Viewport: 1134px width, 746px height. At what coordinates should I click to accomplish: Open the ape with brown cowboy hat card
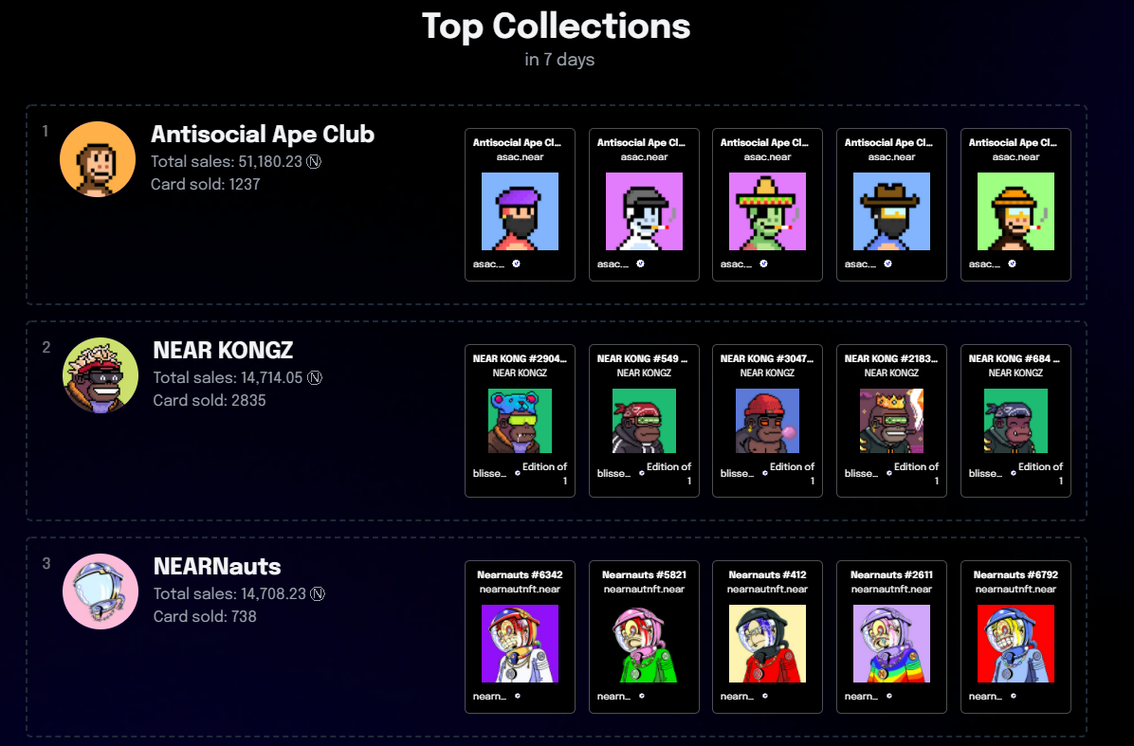coord(891,205)
